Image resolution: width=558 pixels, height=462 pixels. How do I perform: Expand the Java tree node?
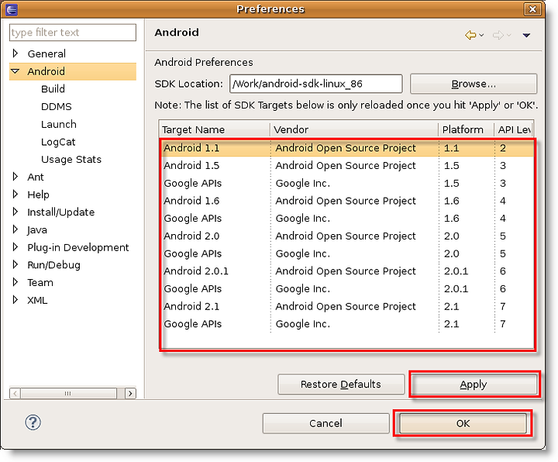(15, 229)
